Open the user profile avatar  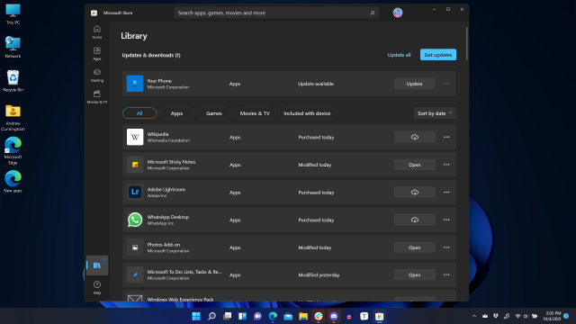tap(398, 13)
